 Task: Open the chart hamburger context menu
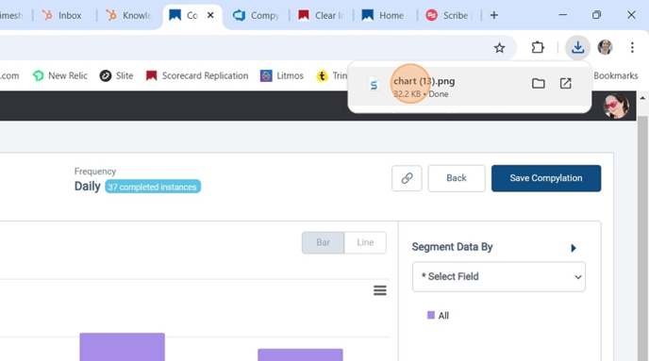379,290
